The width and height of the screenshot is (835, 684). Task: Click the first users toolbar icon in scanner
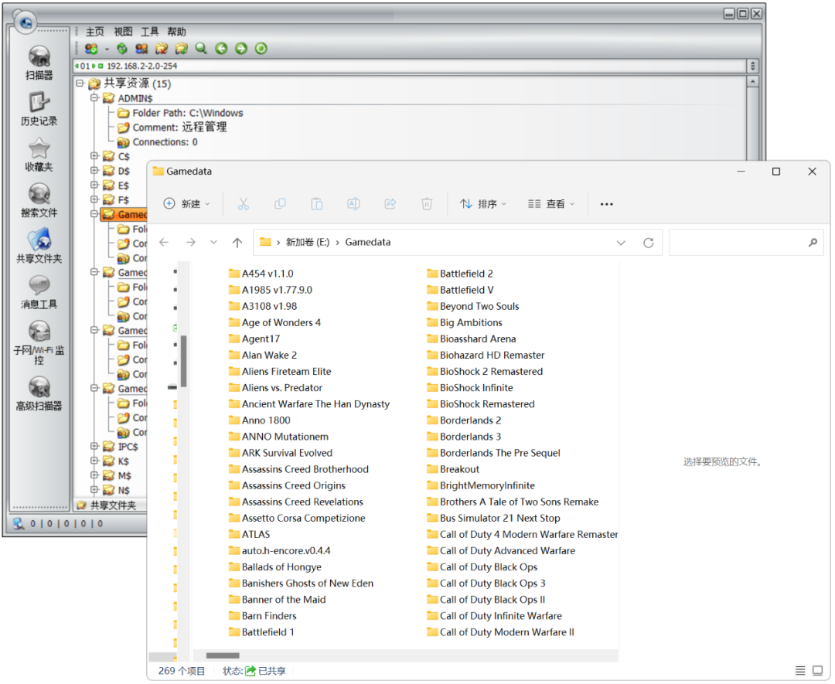(91, 49)
